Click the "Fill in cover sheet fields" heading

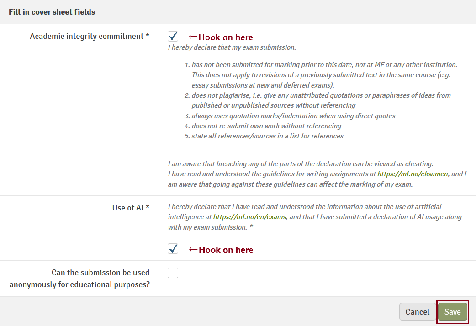(x=52, y=12)
